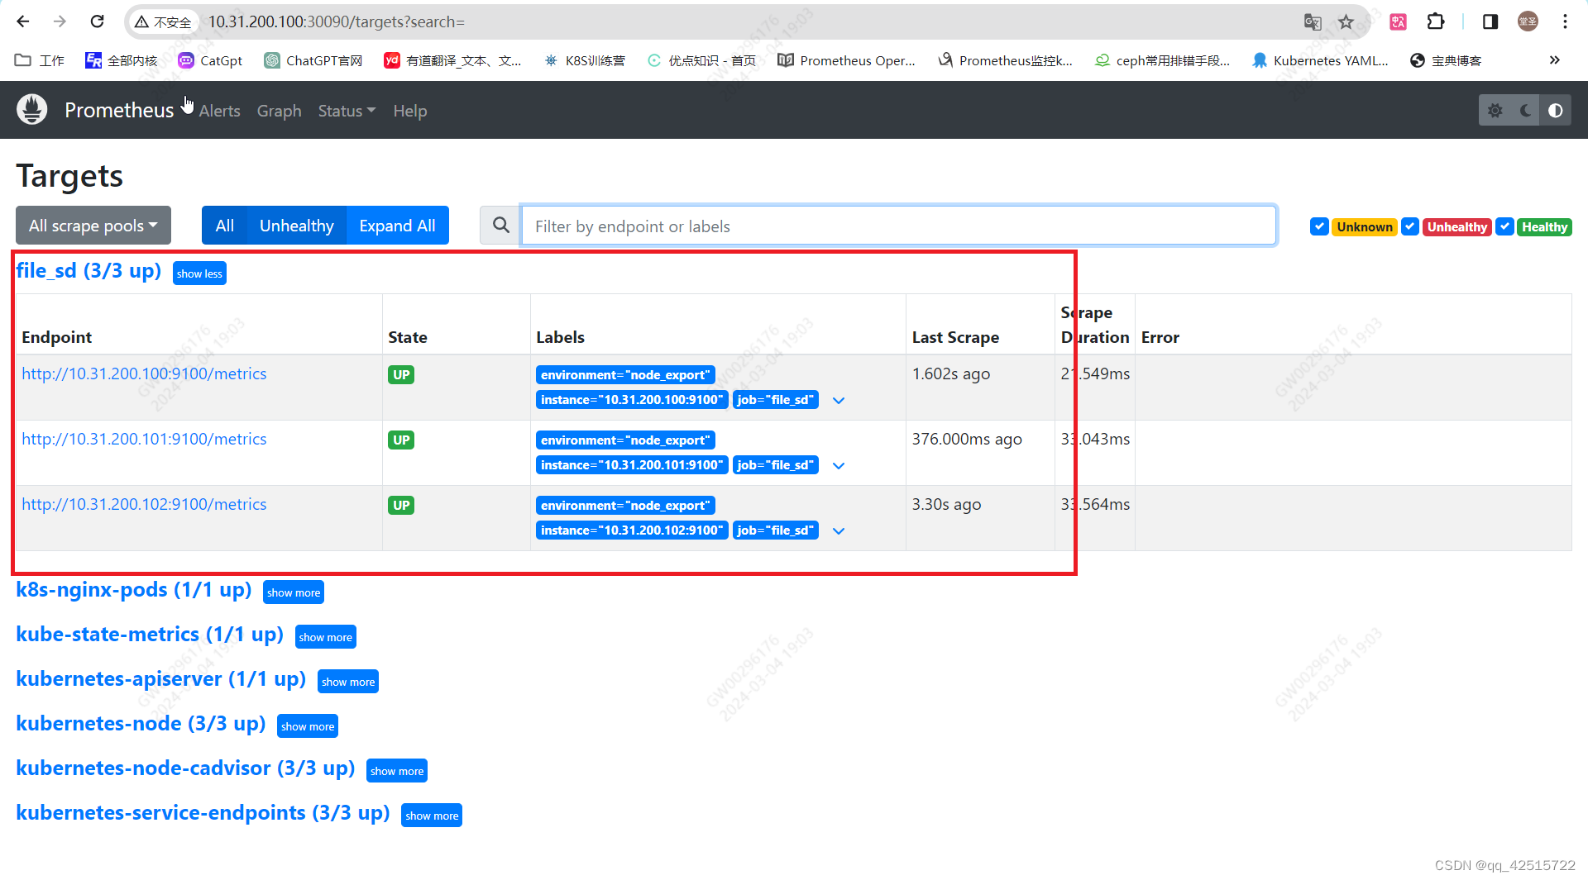Viewport: 1588px width, 880px height.
Task: Open the K8S训练营 bookmark
Action: coord(585,60)
